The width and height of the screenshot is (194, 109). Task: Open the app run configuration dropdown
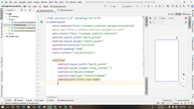coord(114,6)
